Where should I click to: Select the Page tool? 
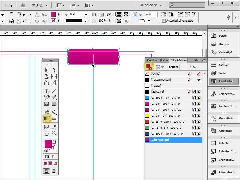tap(46, 76)
